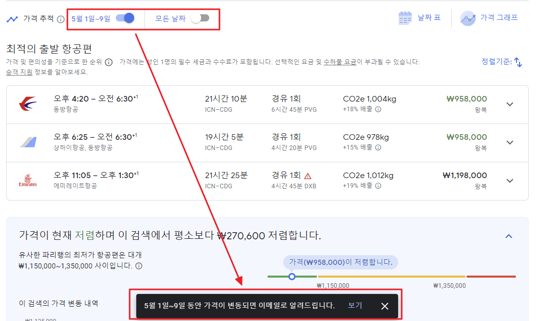Select the flight departing 오후 6:25
Viewport: 541px width, 321px height.
(267, 143)
